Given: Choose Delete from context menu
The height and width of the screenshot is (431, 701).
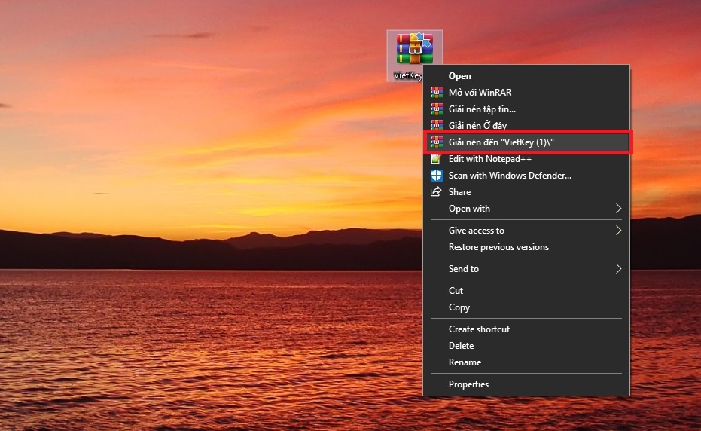Looking at the screenshot, I should (x=526, y=346).
